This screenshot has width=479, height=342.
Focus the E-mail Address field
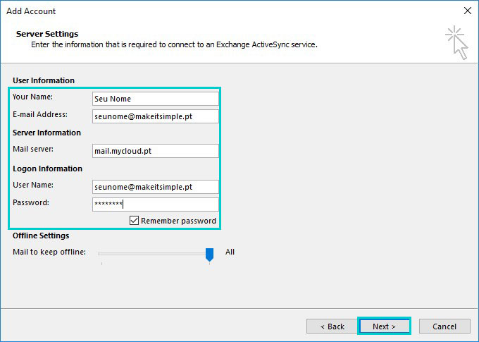156,116
